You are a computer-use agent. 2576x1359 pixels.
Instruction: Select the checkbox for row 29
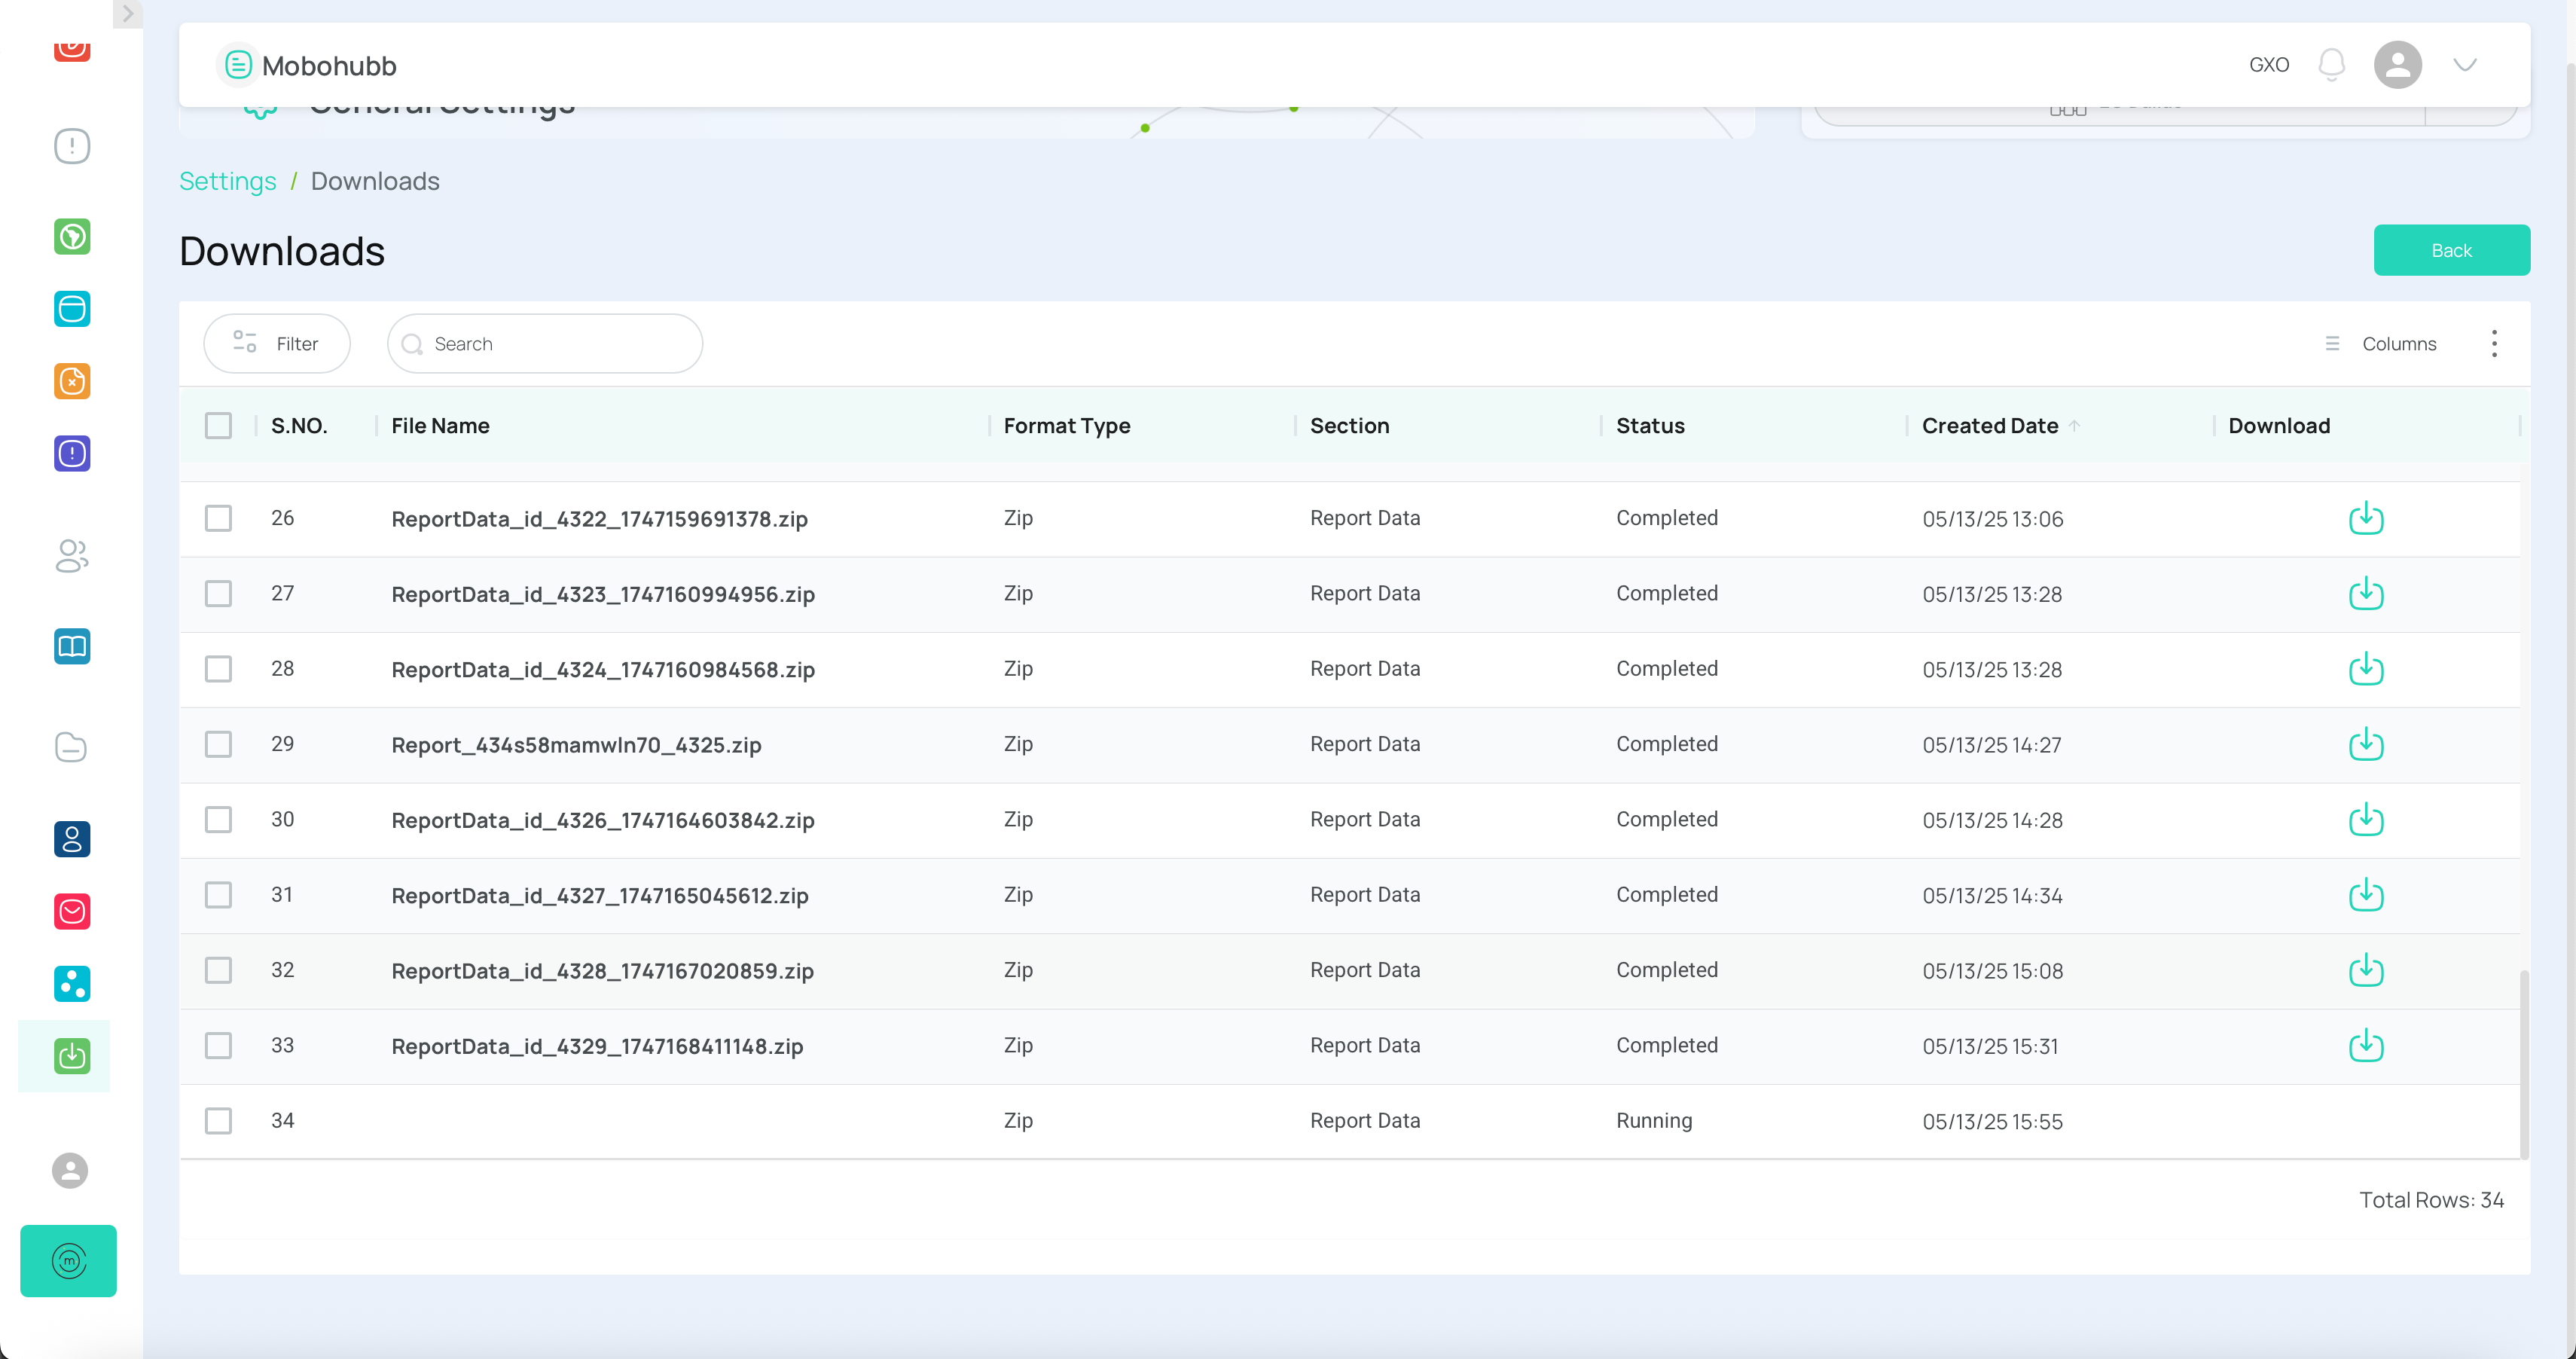pos(218,744)
